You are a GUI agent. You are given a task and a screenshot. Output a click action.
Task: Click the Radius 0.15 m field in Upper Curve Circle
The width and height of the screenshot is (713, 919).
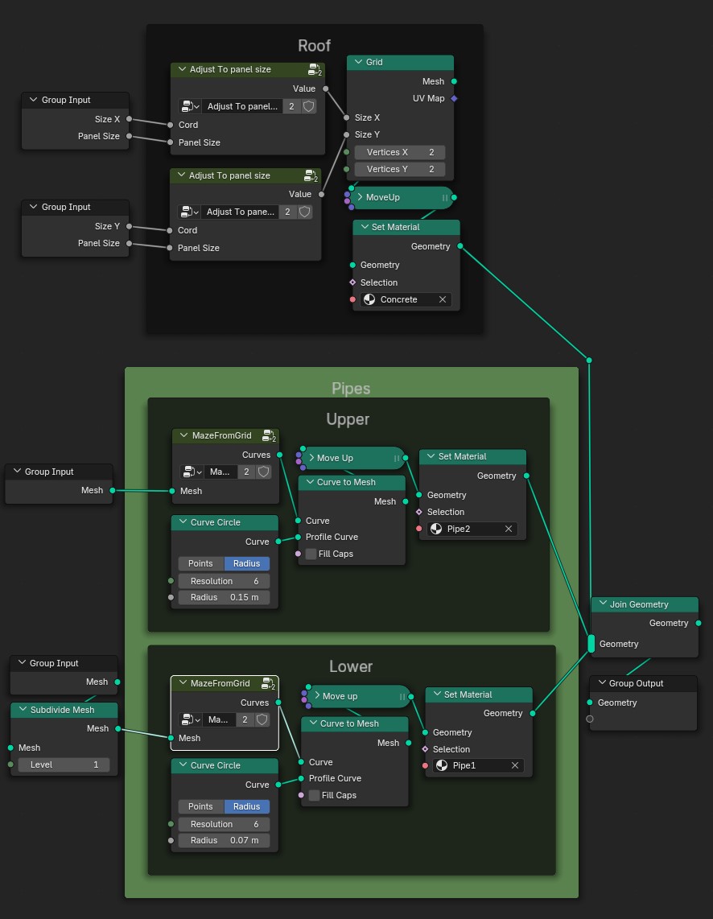(224, 597)
